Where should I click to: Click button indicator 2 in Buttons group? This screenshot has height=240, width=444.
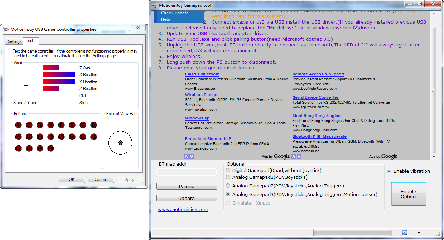pyautogui.click(x=29, y=125)
